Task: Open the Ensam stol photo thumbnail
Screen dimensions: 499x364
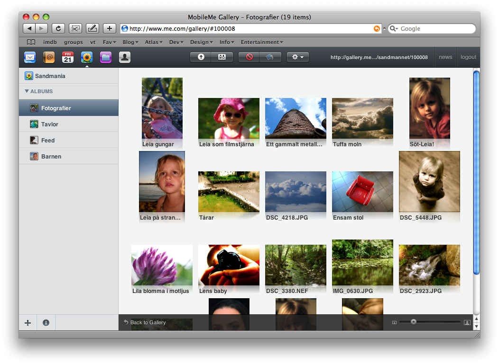Action: [362, 191]
